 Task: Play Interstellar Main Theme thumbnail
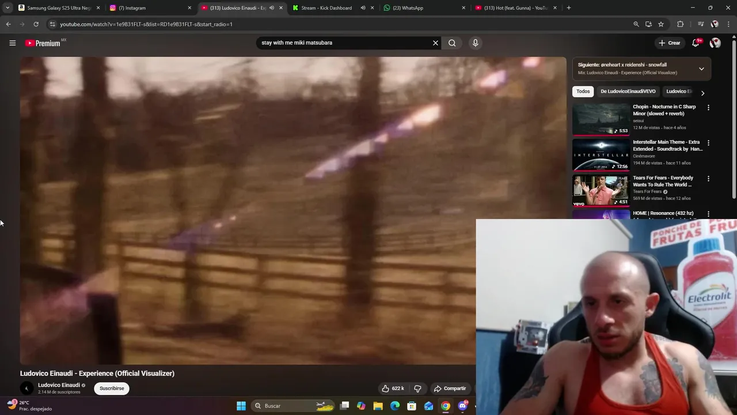tap(601, 154)
